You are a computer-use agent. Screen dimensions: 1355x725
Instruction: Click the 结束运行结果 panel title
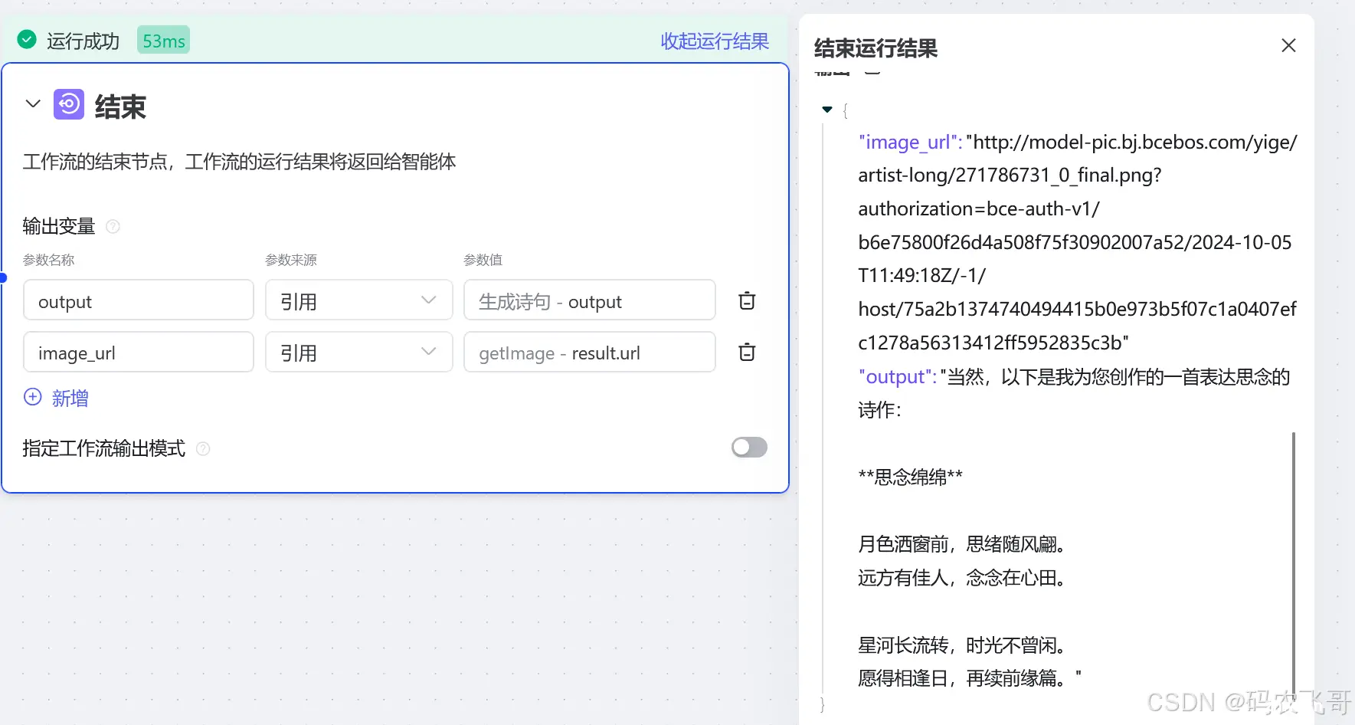[x=876, y=48]
